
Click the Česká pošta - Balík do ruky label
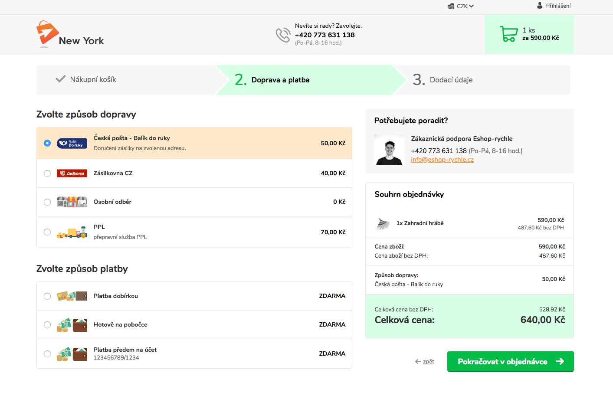pyautogui.click(x=132, y=138)
